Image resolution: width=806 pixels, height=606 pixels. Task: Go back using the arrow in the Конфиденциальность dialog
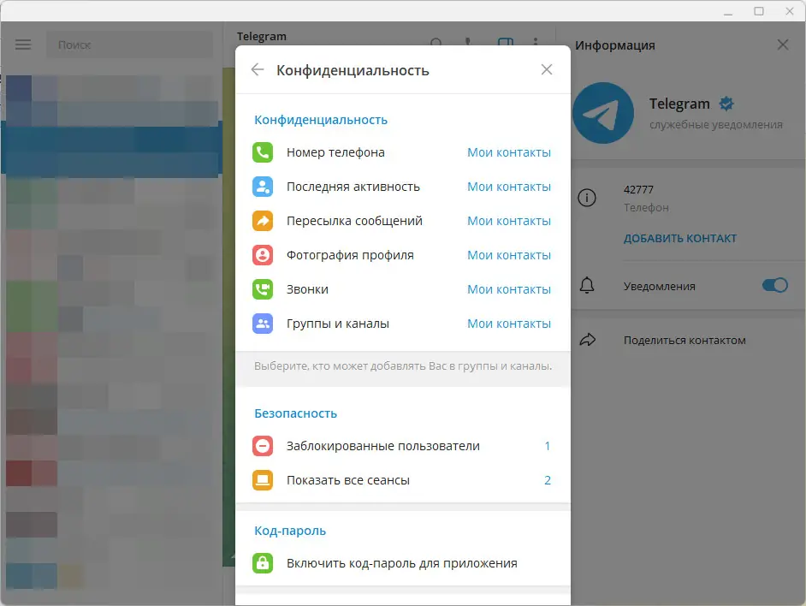coord(258,70)
